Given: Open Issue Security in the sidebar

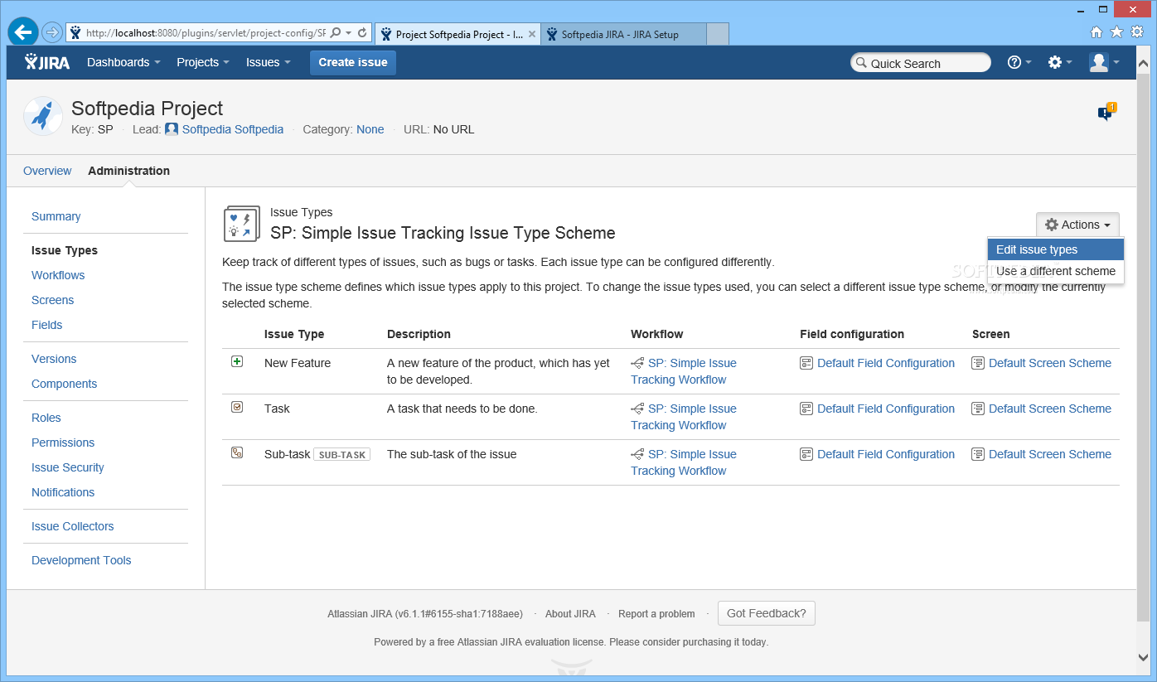Looking at the screenshot, I should click(x=68, y=467).
